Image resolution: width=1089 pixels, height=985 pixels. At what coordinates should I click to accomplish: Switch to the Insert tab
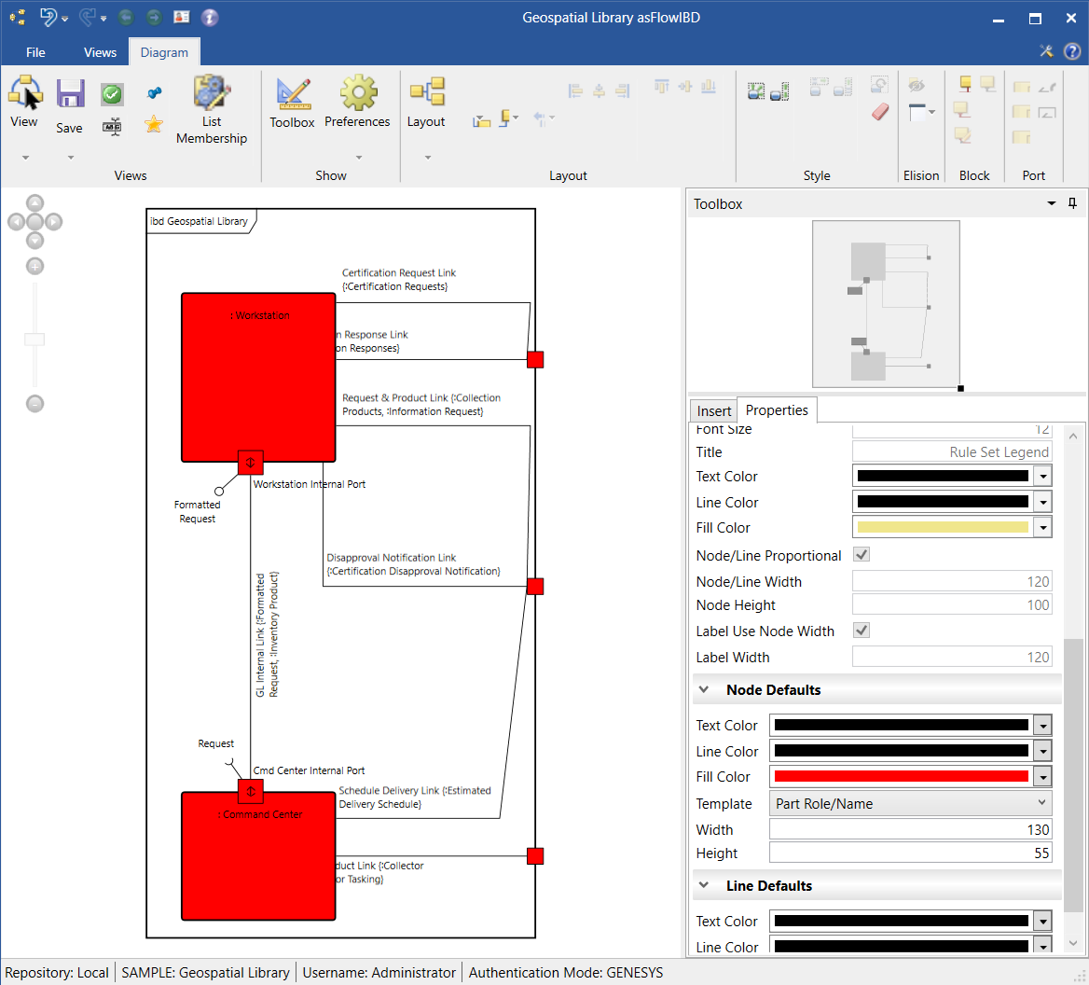tap(714, 410)
